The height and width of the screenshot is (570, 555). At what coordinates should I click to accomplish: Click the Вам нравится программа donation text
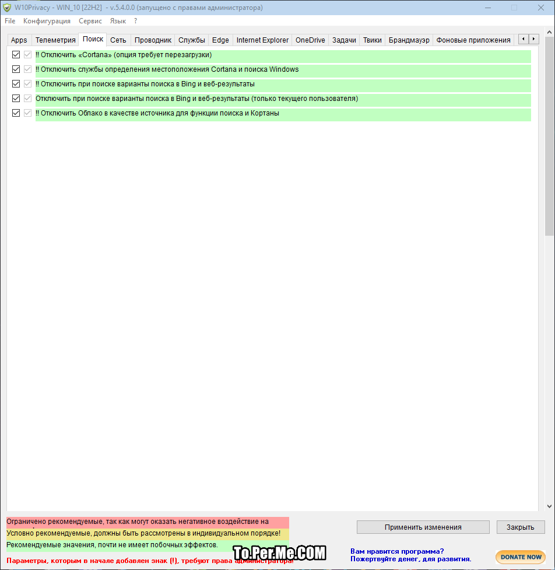point(410,555)
